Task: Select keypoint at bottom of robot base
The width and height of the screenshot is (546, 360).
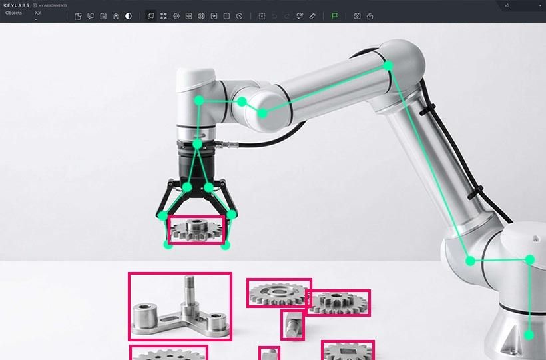Action: 529,335
